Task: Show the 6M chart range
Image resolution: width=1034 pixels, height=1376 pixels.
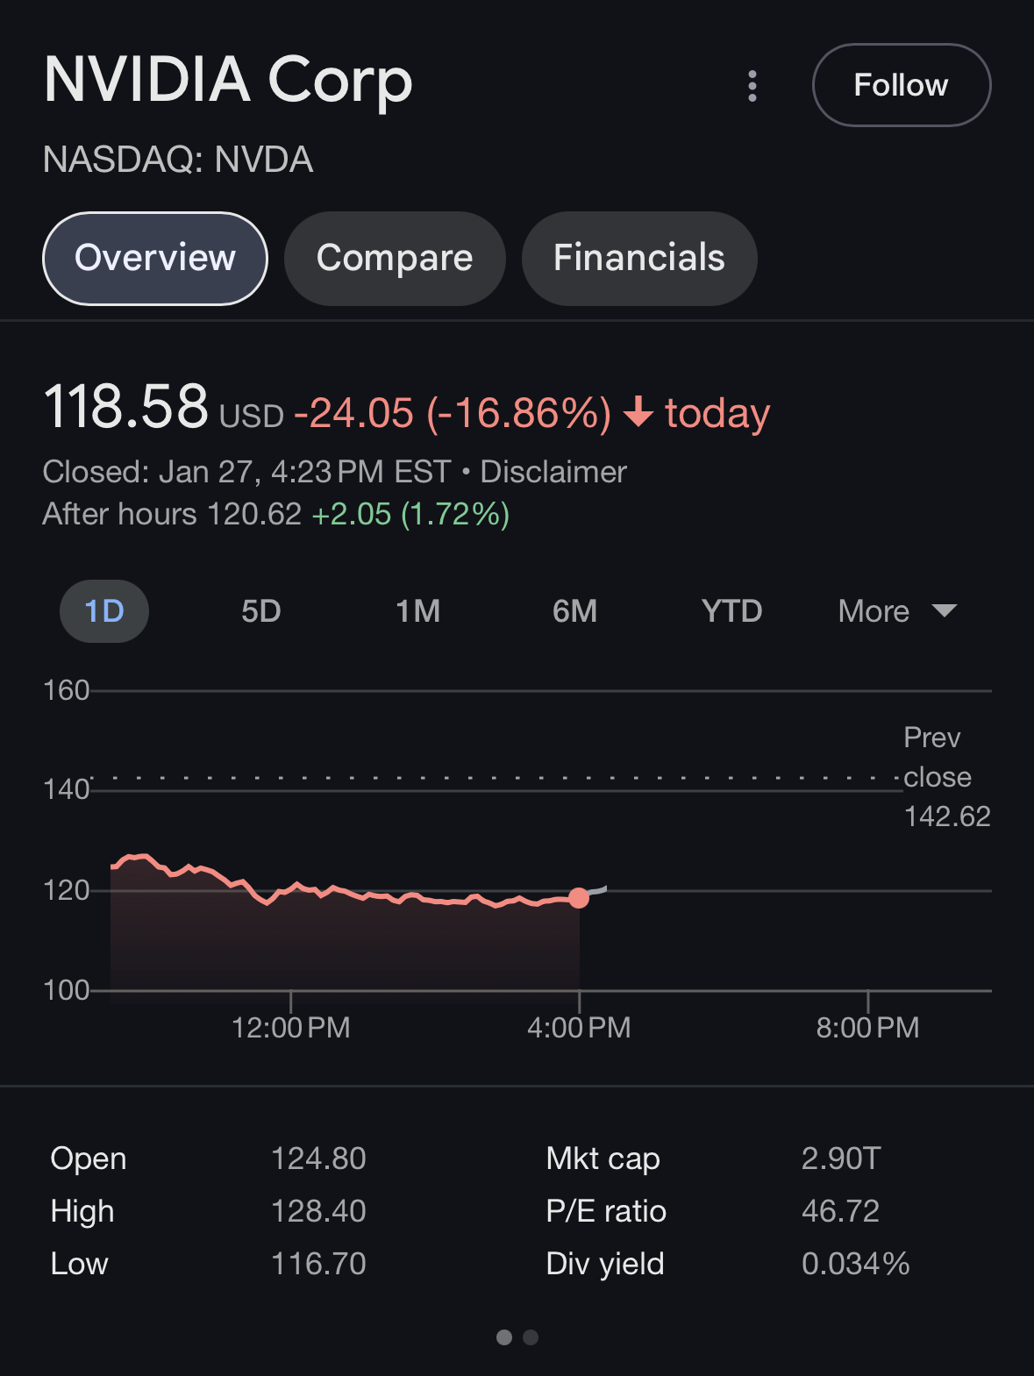Action: 574,611
